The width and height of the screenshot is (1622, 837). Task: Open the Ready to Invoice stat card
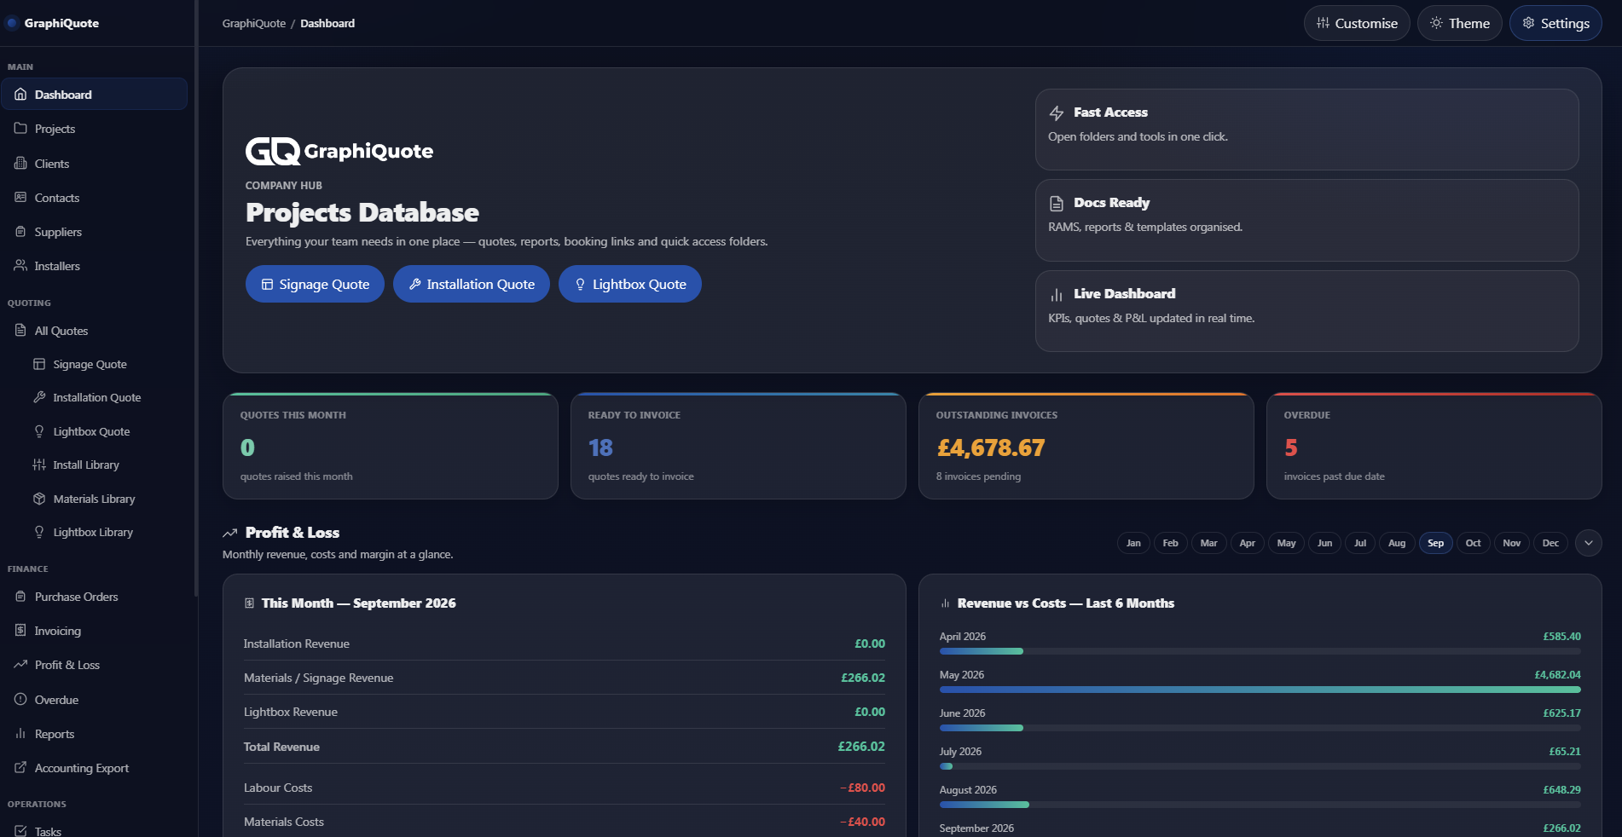(x=738, y=446)
